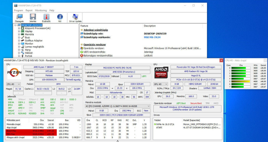Click the Átlagos aktív órajel row
Screen dimensions: 268x142
coord(44,137)
